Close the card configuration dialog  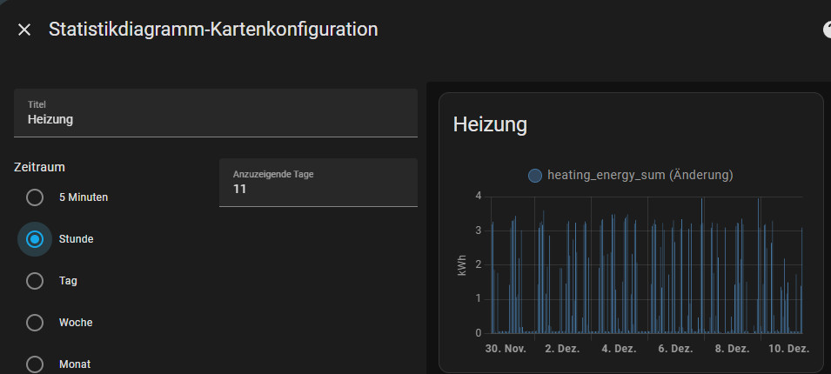(x=24, y=30)
